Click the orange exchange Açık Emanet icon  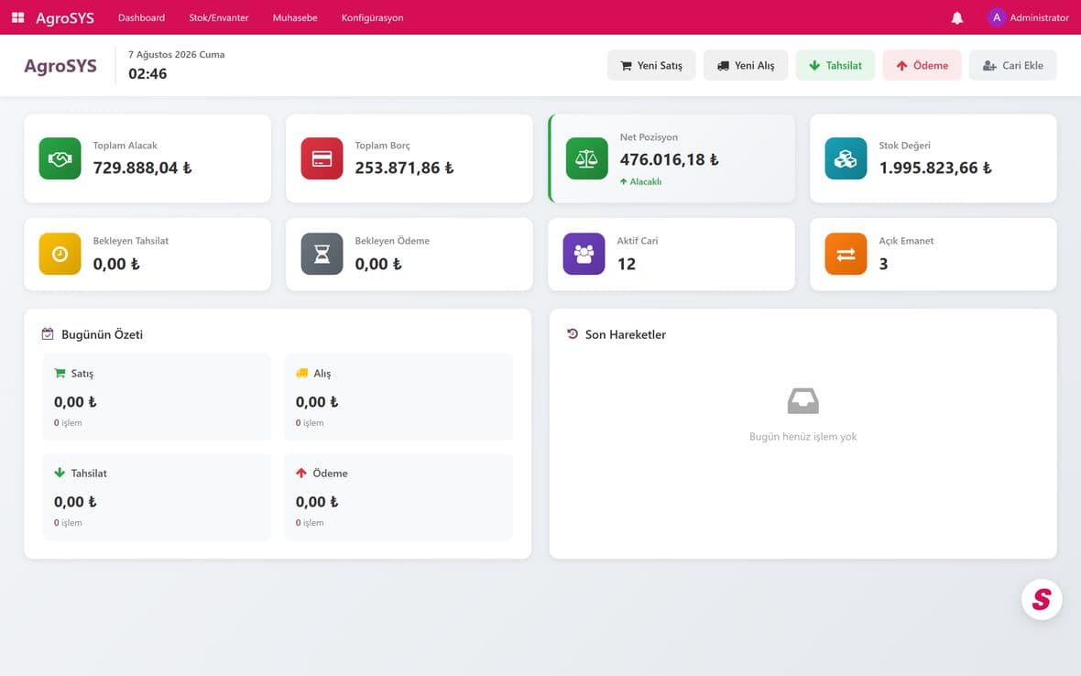846,254
